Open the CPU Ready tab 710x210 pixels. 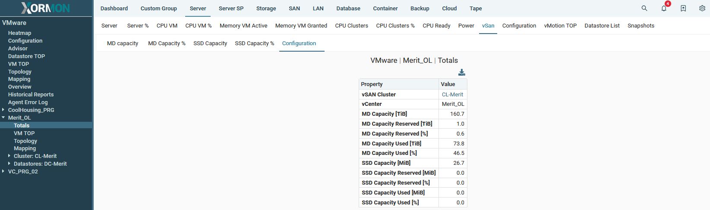click(x=436, y=25)
